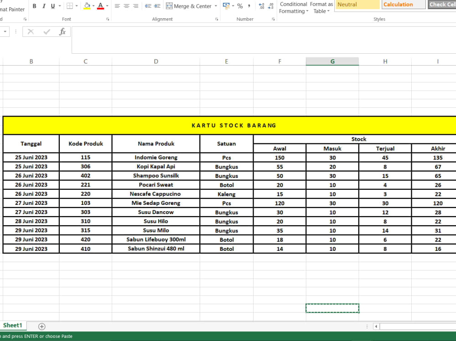Image resolution: width=456 pixels, height=341 pixels.
Task: Open Format as Table menu
Action: (x=321, y=8)
